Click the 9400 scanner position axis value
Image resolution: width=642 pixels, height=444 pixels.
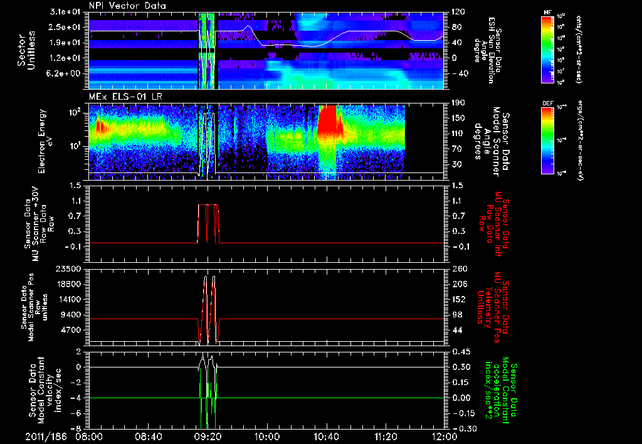[71, 315]
